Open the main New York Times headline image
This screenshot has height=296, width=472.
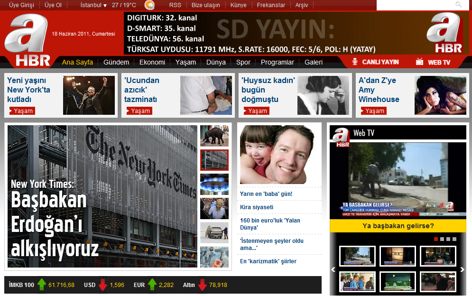coord(102,196)
